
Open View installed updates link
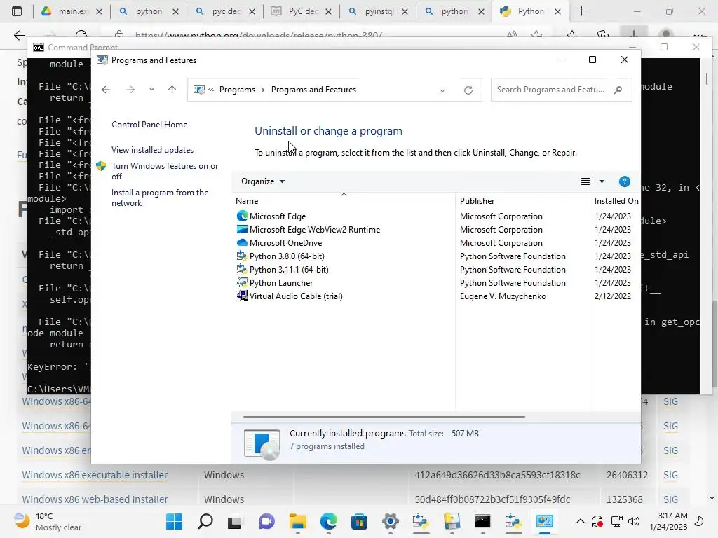(152, 150)
